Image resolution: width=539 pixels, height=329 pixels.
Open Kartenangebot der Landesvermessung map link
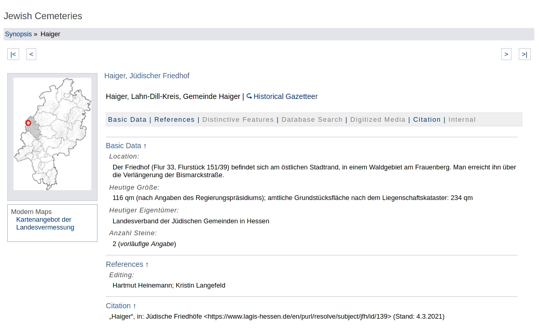45,223
